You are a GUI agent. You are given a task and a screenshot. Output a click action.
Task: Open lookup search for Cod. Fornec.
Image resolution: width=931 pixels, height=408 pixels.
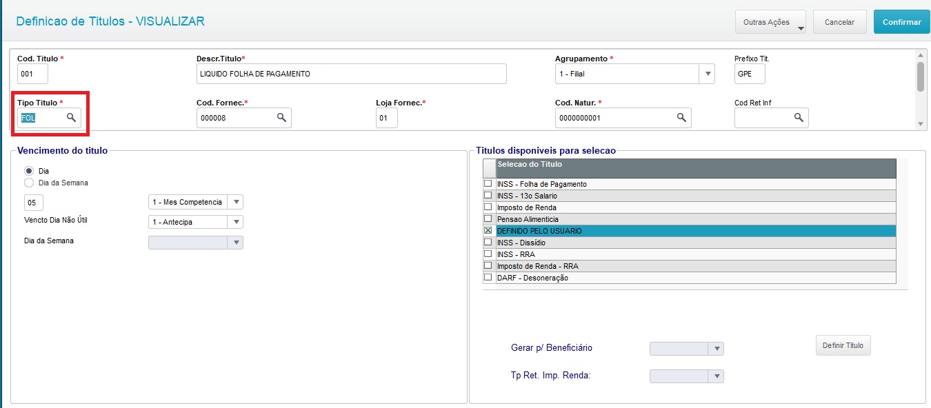click(x=281, y=118)
